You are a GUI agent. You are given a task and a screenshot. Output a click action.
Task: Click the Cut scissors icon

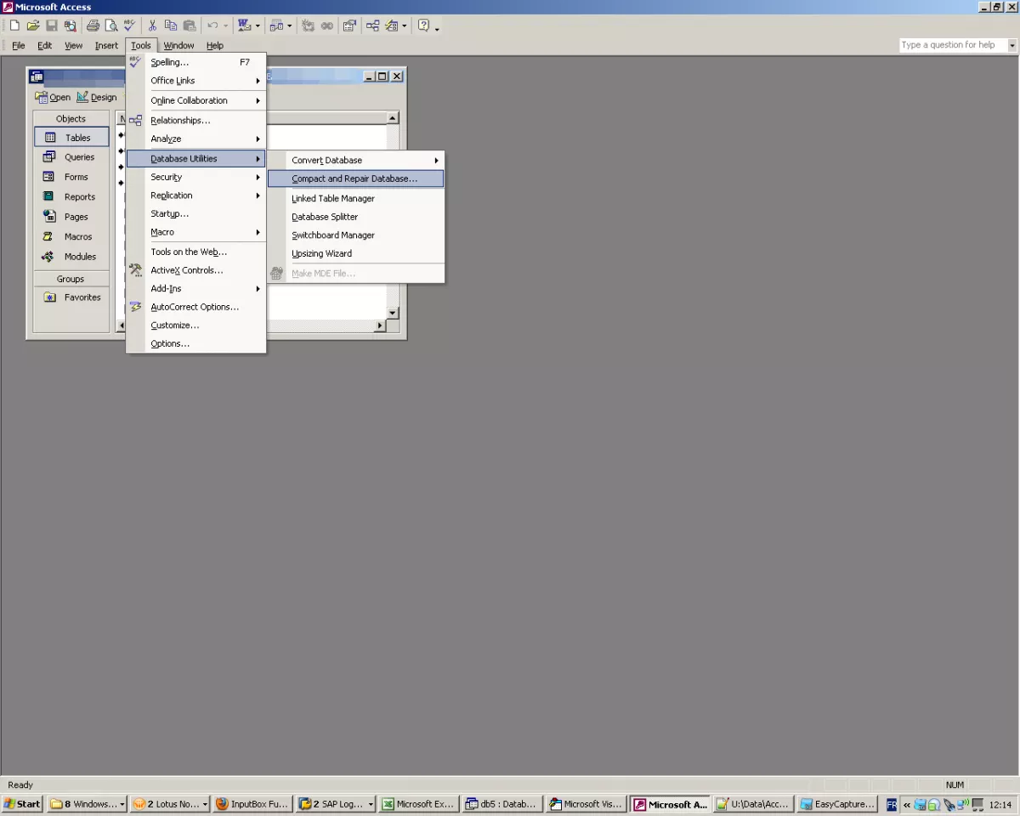[x=152, y=25]
